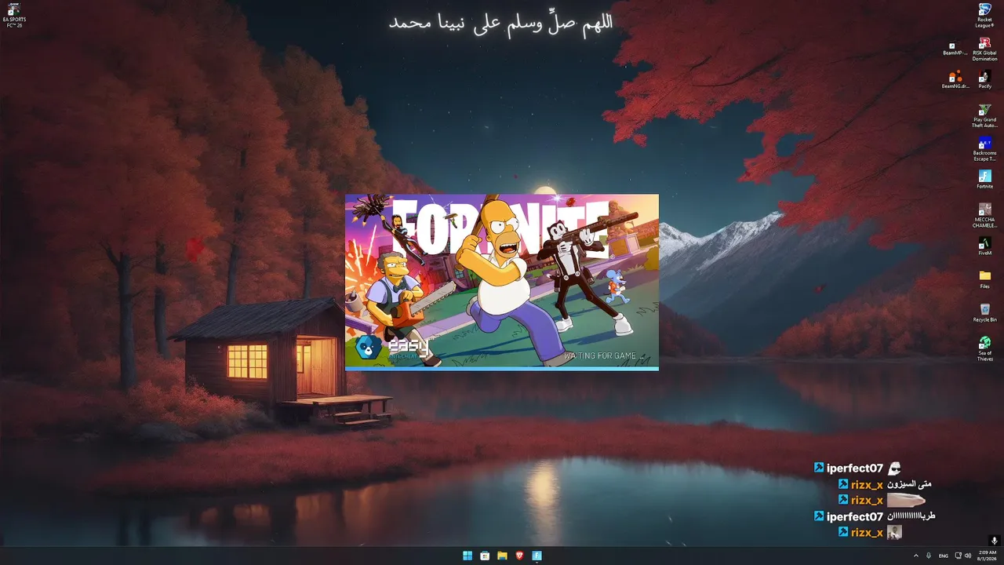Click the last iperfect07 chat username
1004x565 pixels.
tap(854, 517)
